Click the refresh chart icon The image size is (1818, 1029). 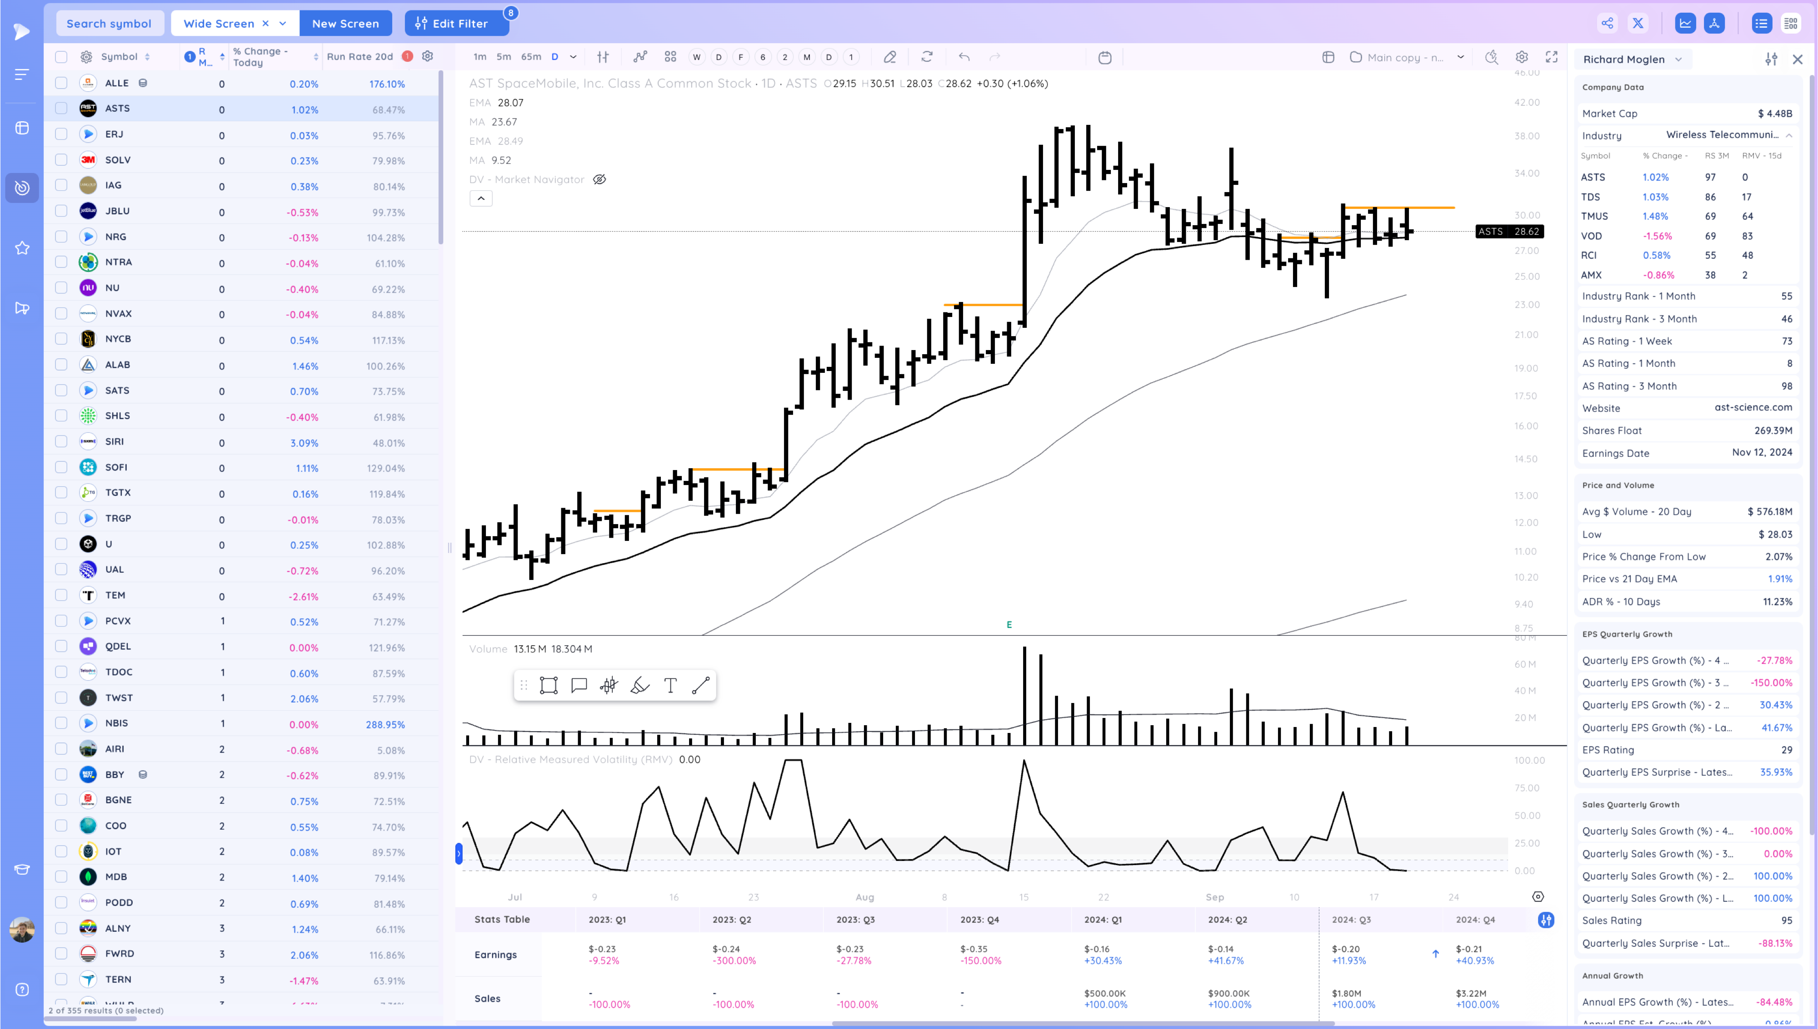point(927,57)
